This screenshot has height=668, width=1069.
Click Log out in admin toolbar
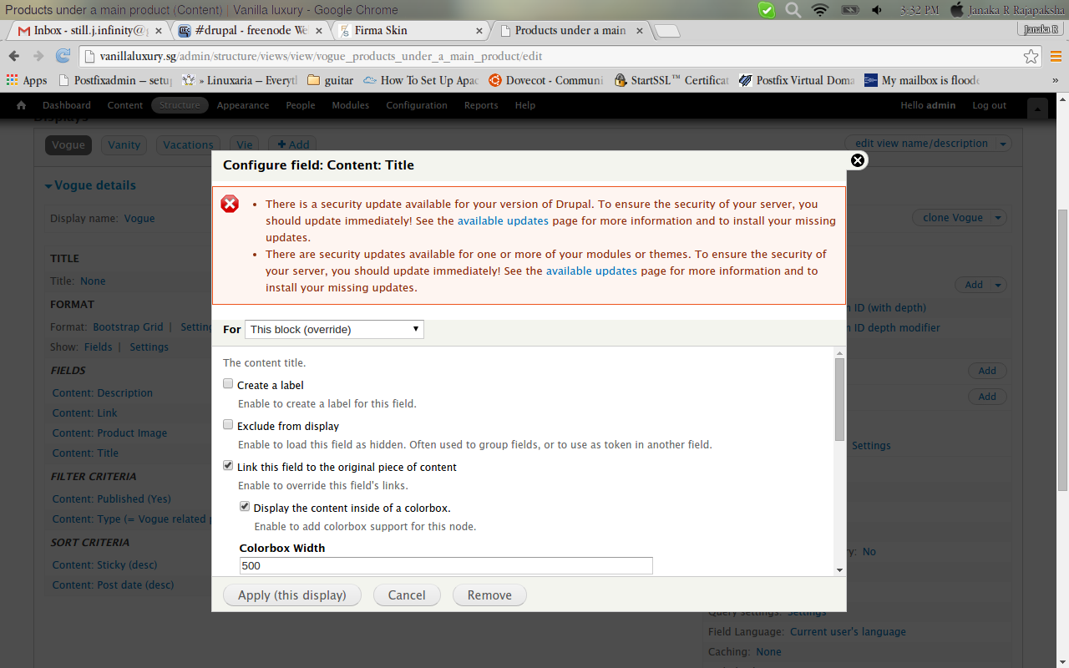pos(990,105)
